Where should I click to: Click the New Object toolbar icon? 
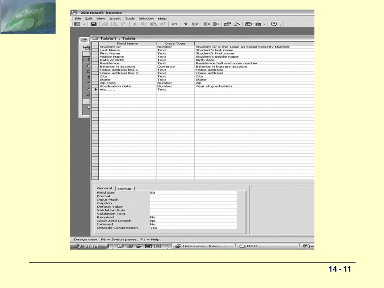pyautogui.click(x=258, y=24)
